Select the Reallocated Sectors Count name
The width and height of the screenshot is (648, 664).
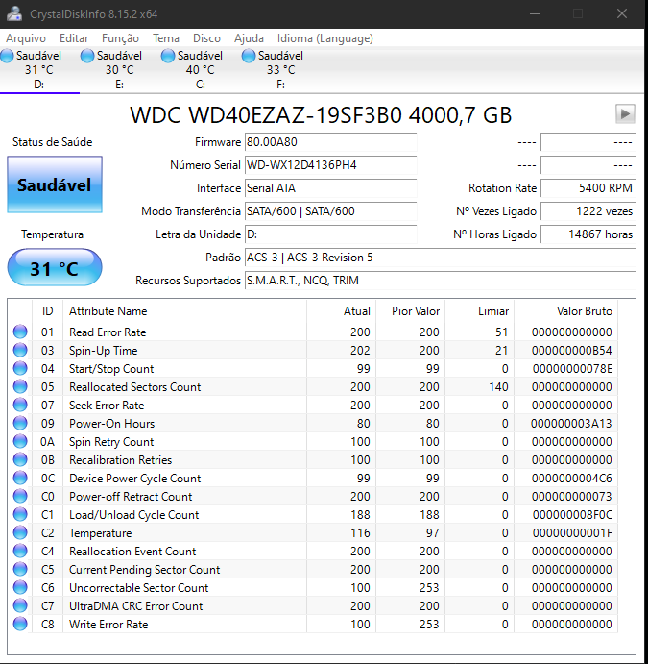coord(135,387)
